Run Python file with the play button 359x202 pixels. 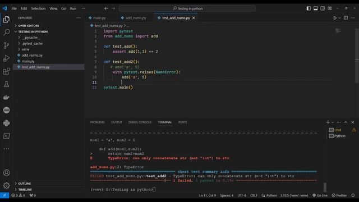click(335, 18)
